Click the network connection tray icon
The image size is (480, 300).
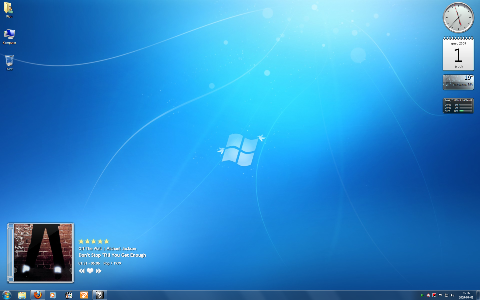(x=446, y=295)
